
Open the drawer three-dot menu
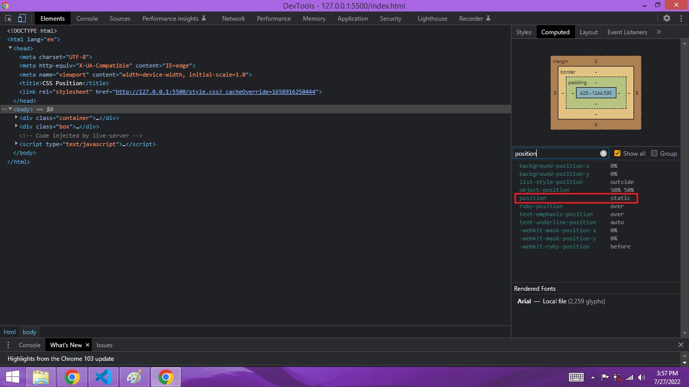click(8, 345)
